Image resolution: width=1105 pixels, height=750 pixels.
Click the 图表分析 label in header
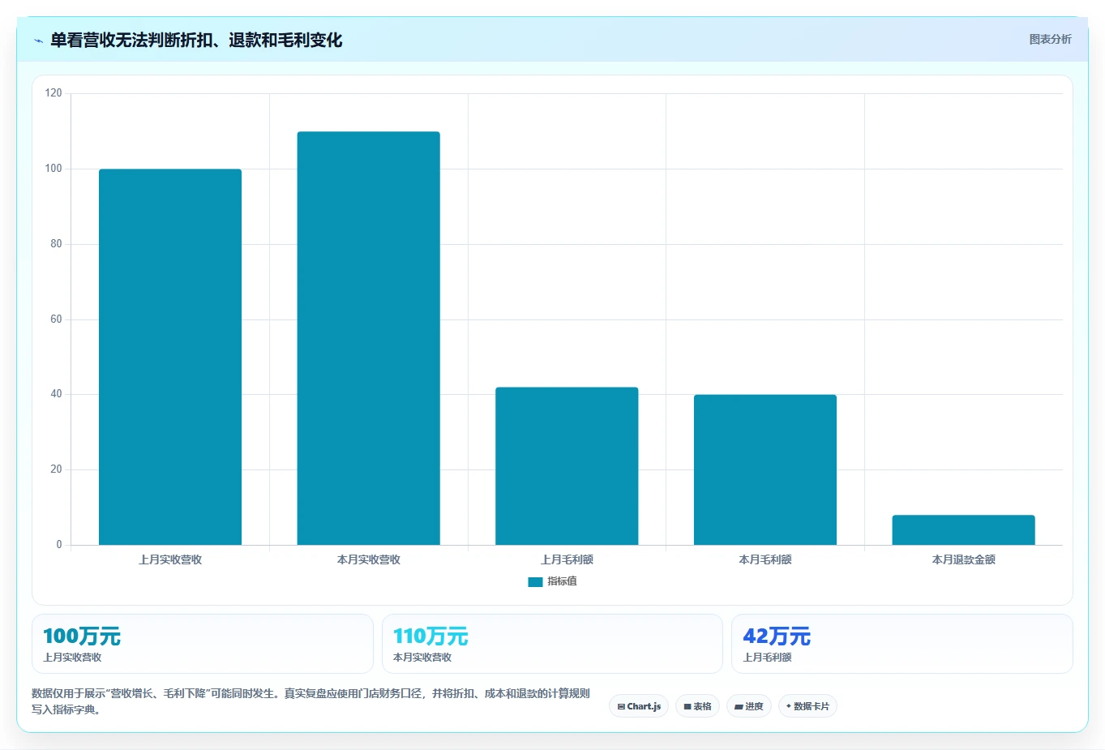(x=1050, y=39)
